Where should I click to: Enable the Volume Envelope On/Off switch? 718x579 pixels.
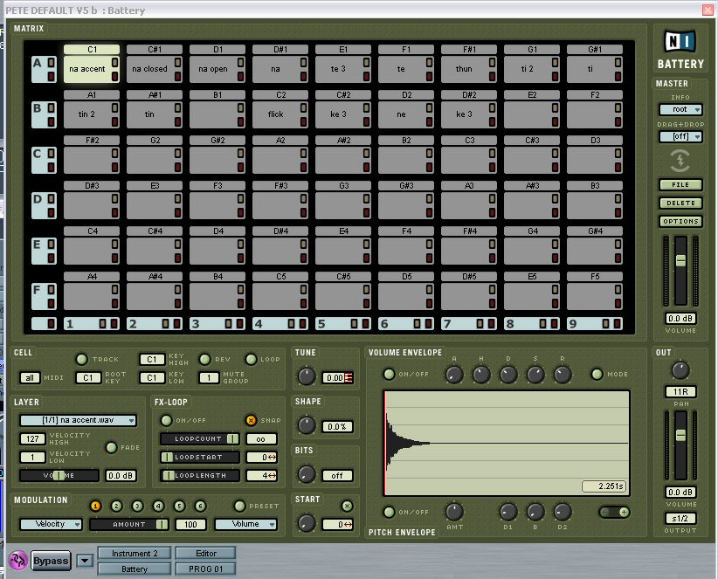click(x=390, y=375)
